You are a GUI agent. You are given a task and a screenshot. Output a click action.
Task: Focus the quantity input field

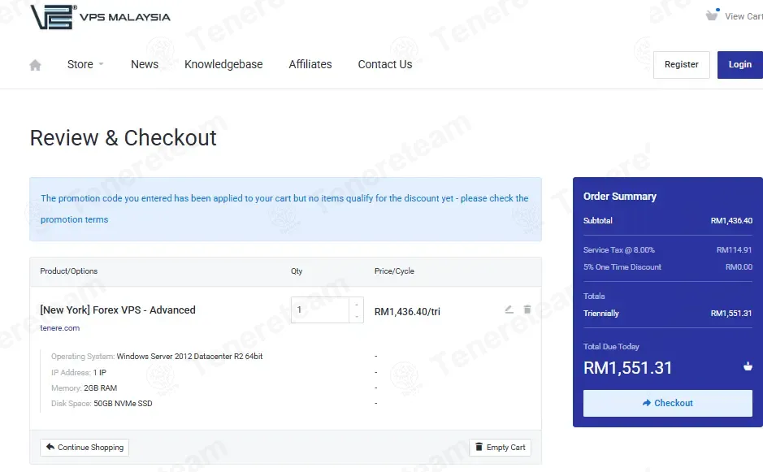pos(320,310)
